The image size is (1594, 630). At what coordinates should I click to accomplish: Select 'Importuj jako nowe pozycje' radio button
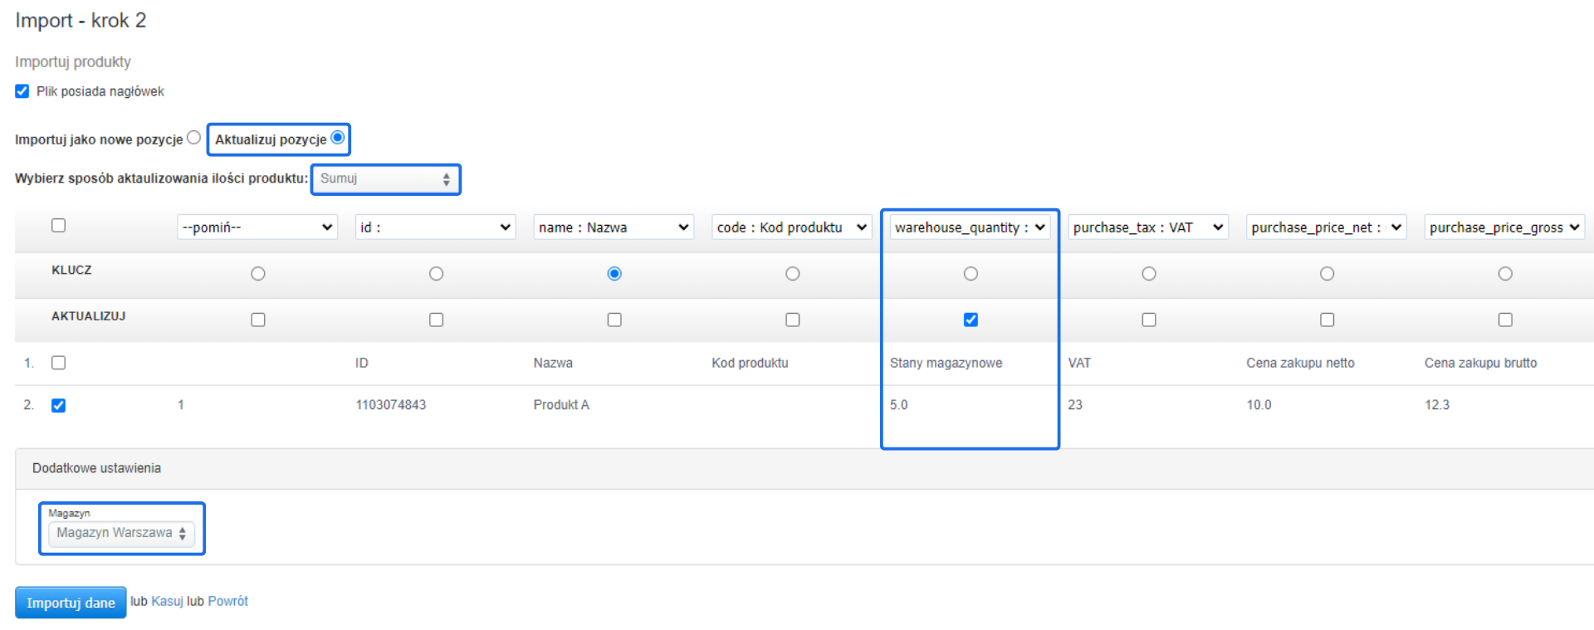193,138
